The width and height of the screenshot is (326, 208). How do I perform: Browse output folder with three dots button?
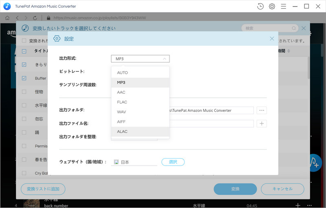262,110
